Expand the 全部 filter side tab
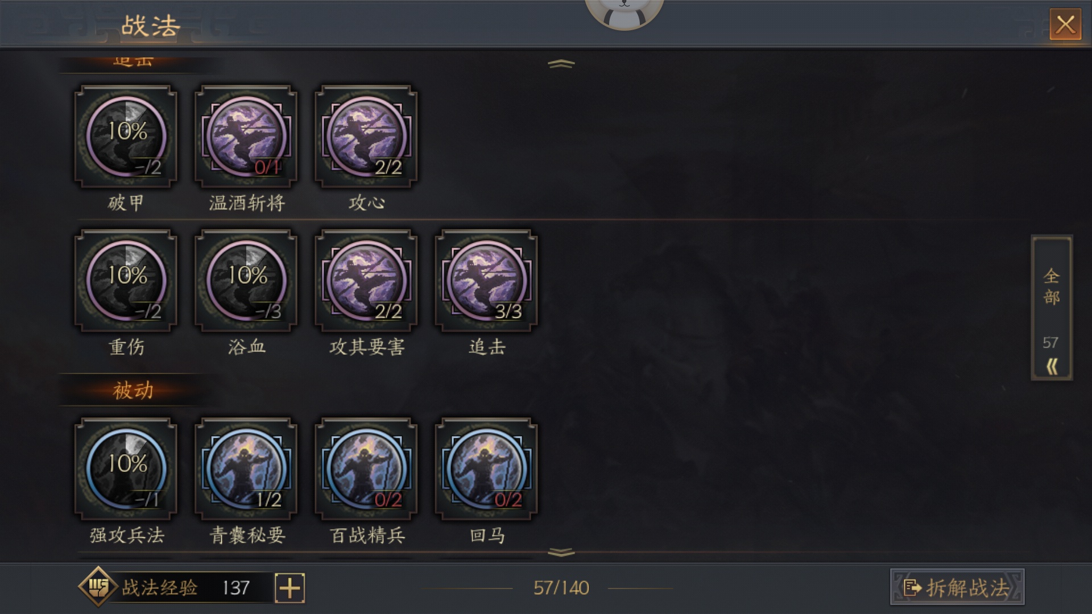1092x614 pixels. 1052,308
